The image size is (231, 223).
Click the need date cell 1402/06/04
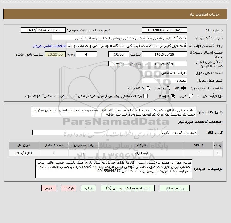click(24, 153)
